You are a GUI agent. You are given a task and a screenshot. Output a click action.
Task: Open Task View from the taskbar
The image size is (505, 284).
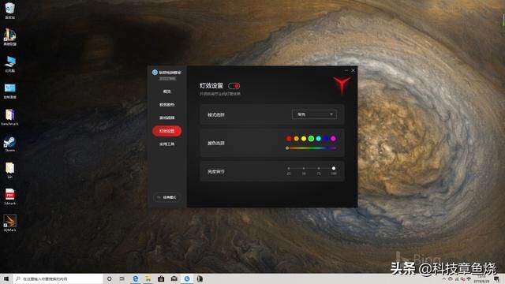coord(122,278)
